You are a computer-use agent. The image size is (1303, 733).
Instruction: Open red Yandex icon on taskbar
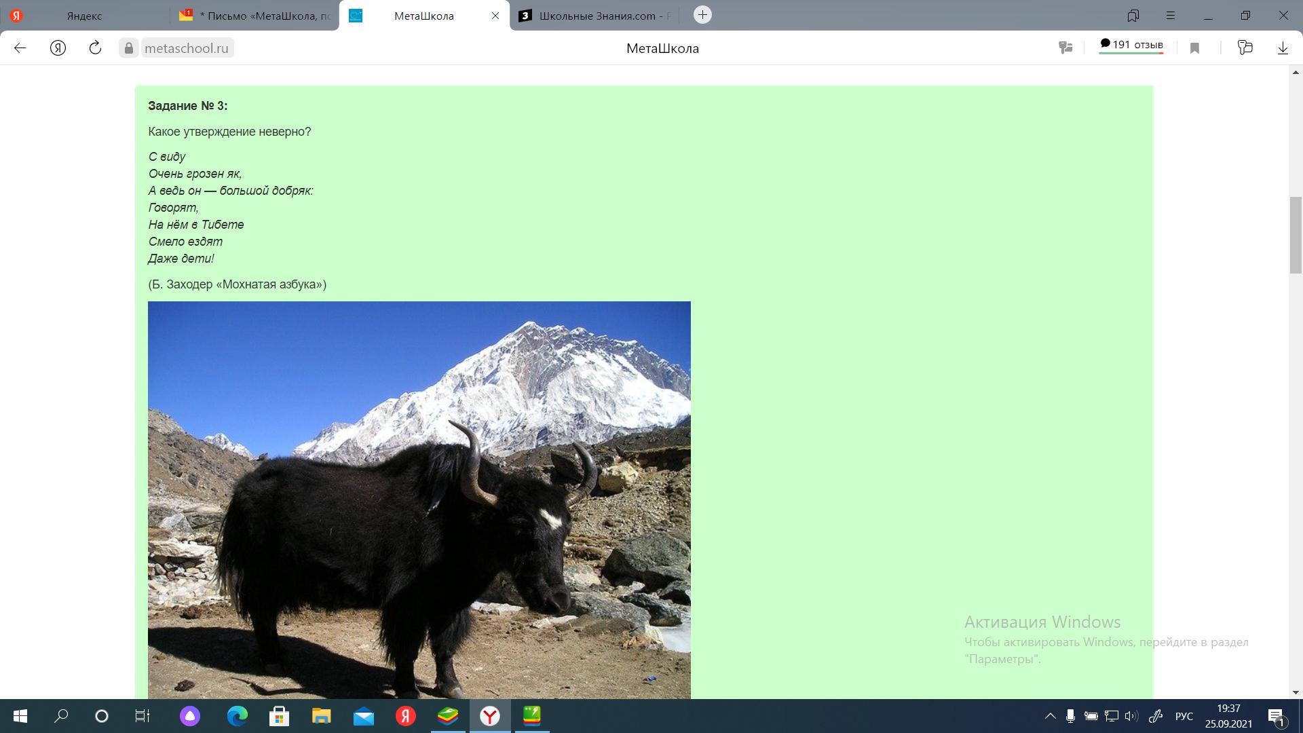click(405, 716)
